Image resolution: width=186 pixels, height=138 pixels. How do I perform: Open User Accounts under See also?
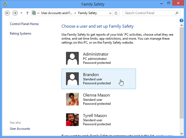pyautogui.click(x=20, y=129)
